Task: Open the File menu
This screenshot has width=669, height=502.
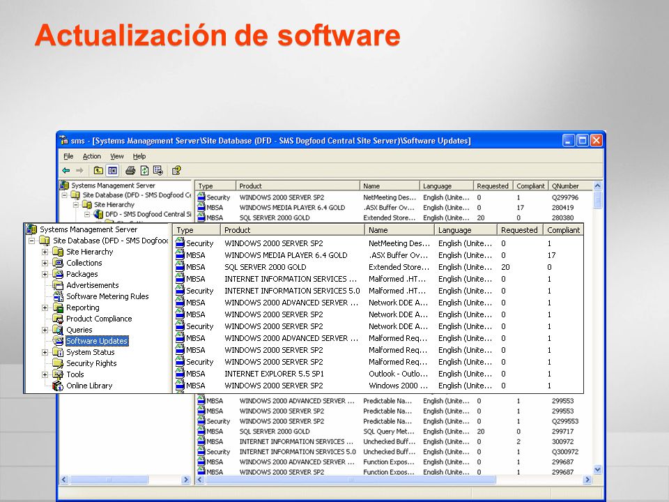Action: [x=68, y=156]
